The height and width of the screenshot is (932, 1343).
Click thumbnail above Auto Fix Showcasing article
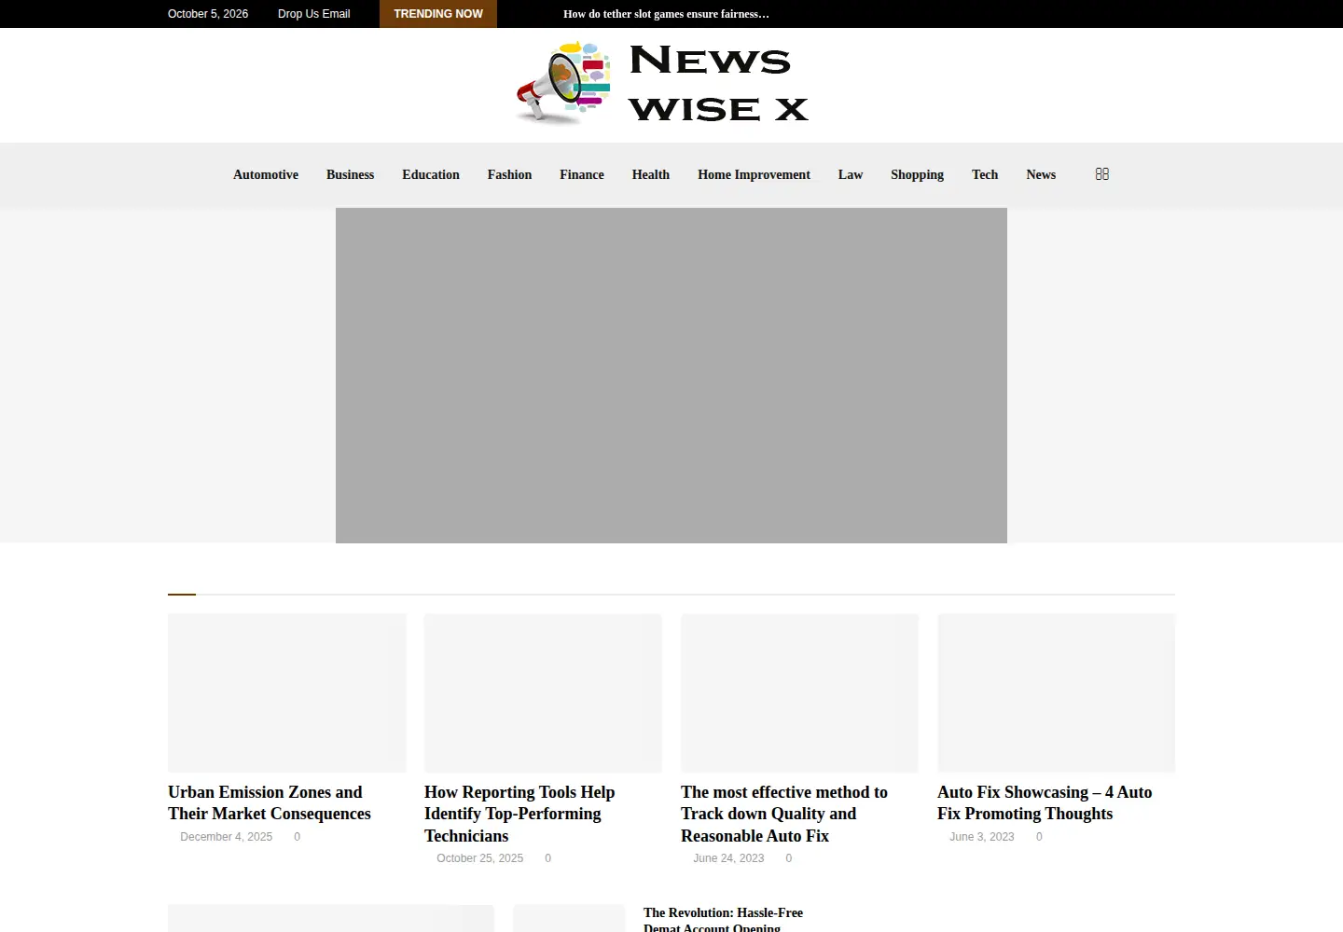1056,692
